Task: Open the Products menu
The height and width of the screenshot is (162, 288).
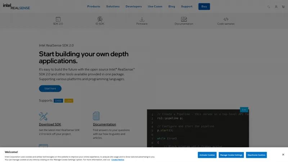Action: click(x=94, y=6)
